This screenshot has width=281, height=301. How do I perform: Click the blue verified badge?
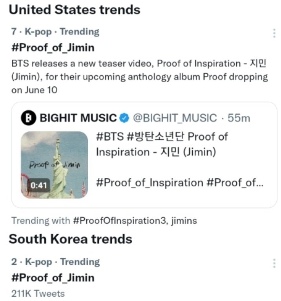pyautogui.click(x=124, y=118)
